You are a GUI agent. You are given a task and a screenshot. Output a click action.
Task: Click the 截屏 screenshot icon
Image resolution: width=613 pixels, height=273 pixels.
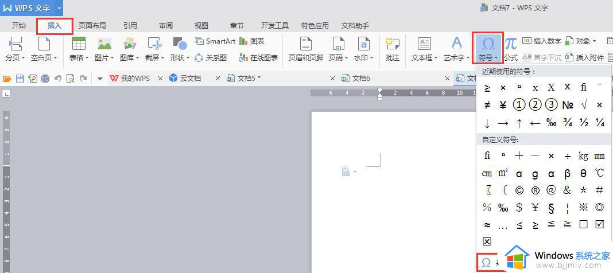154,44
